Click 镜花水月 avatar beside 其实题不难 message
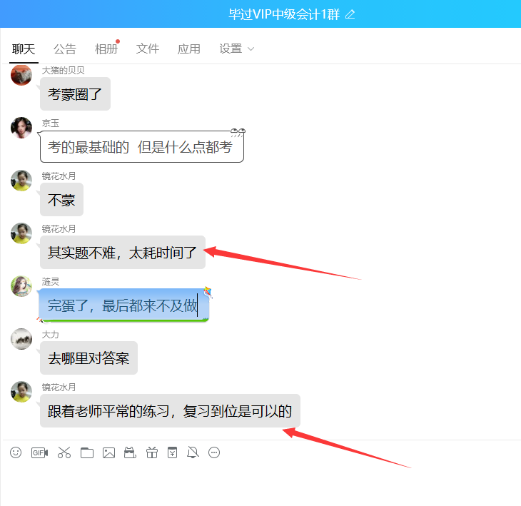Screen dimensions: 521x506 (21, 233)
